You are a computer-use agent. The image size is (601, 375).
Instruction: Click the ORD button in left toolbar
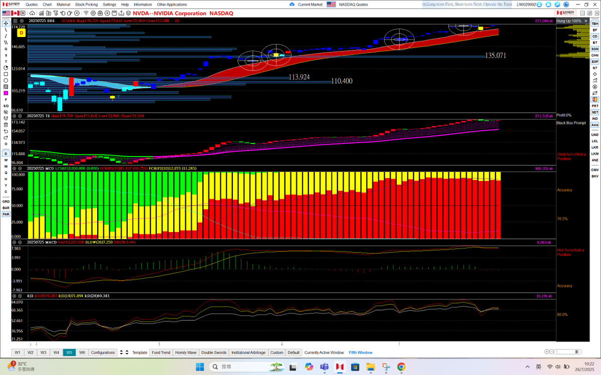pos(6,201)
